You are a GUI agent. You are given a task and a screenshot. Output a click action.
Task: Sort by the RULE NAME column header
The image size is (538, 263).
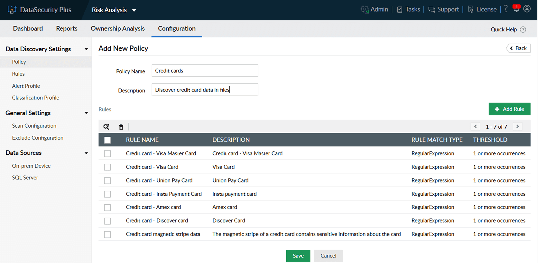point(142,140)
